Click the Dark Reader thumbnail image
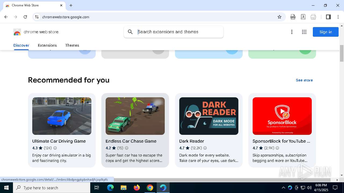 coord(209,116)
